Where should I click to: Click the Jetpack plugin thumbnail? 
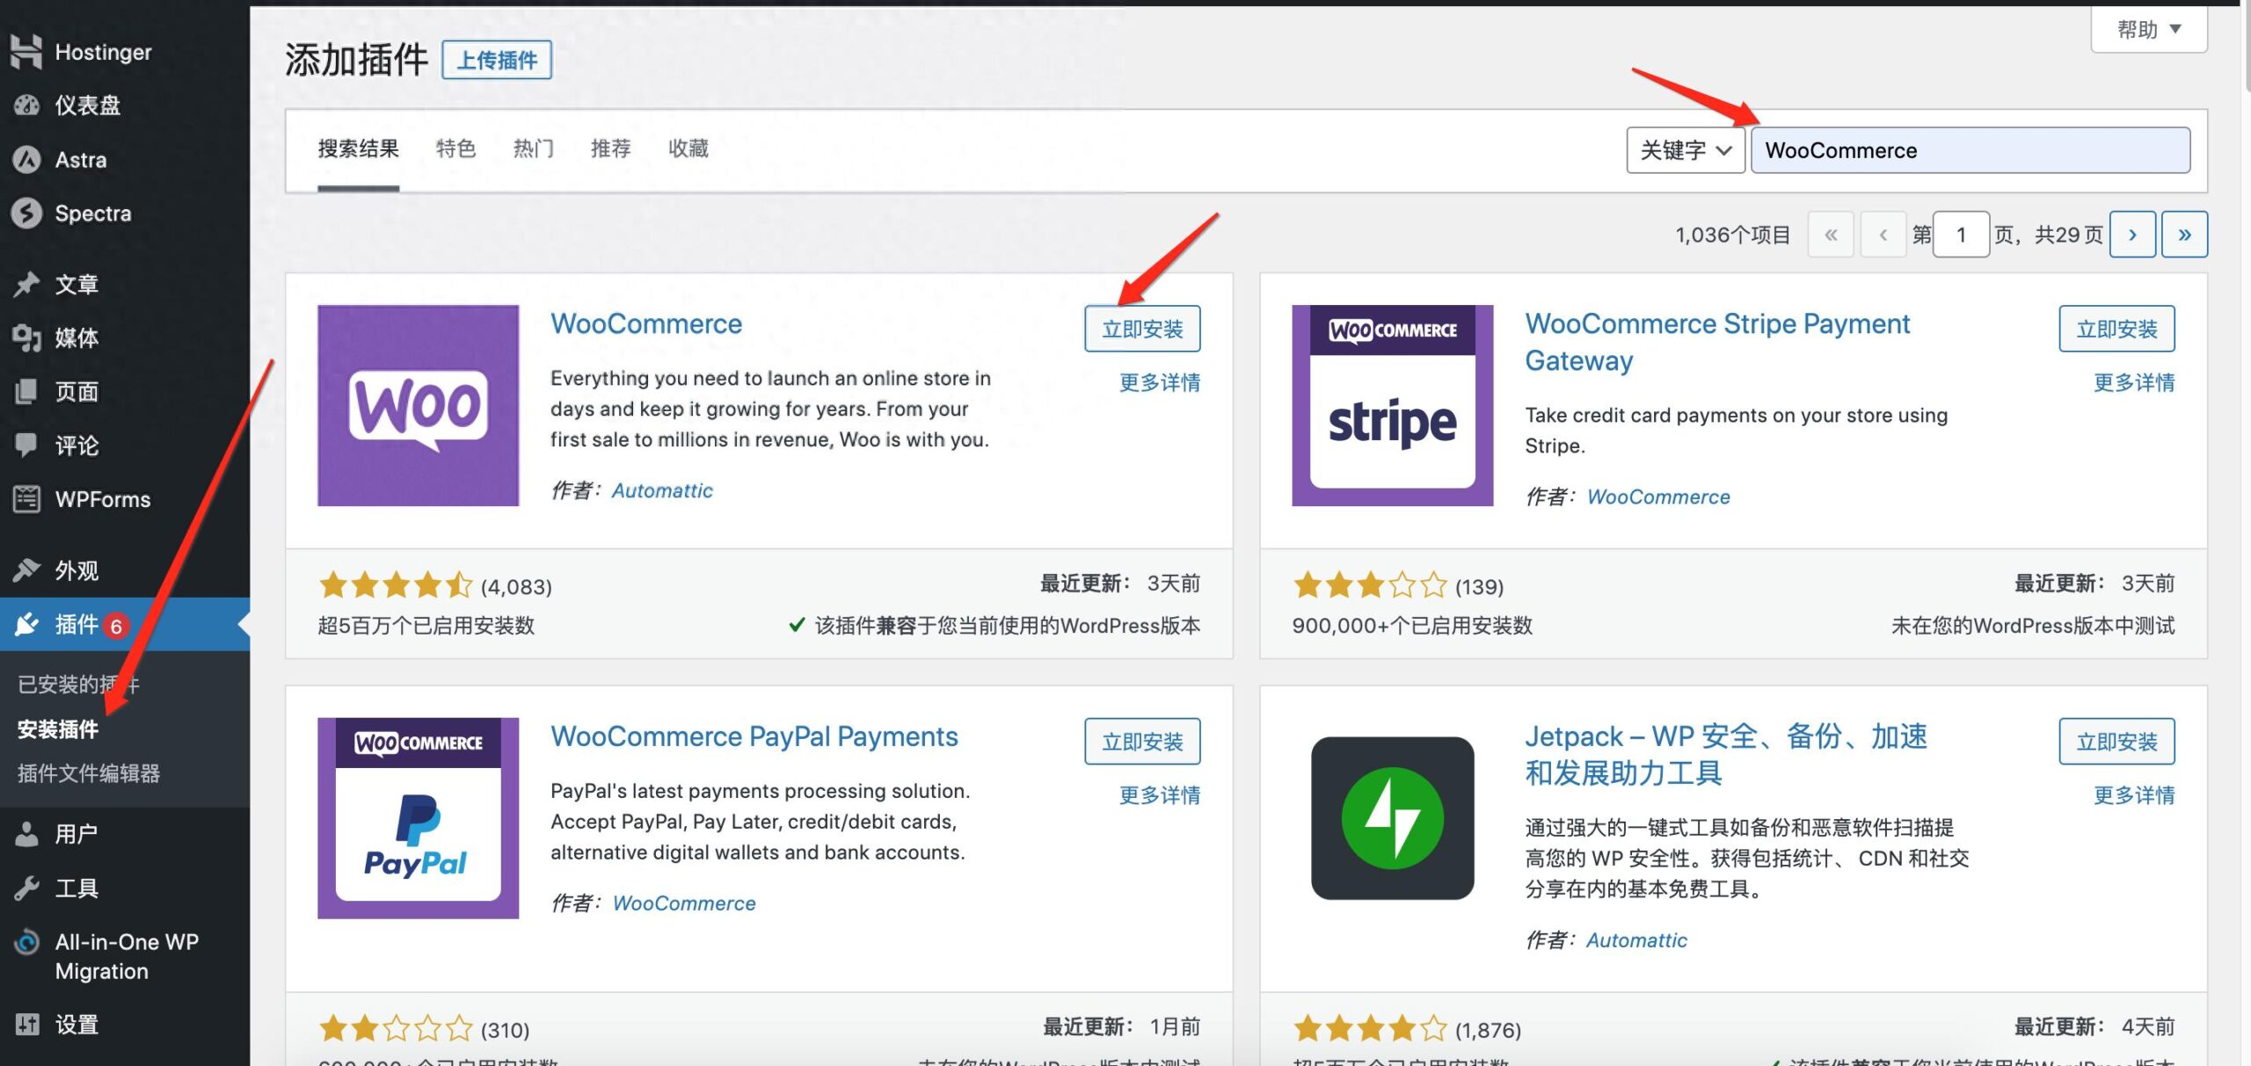point(1392,818)
